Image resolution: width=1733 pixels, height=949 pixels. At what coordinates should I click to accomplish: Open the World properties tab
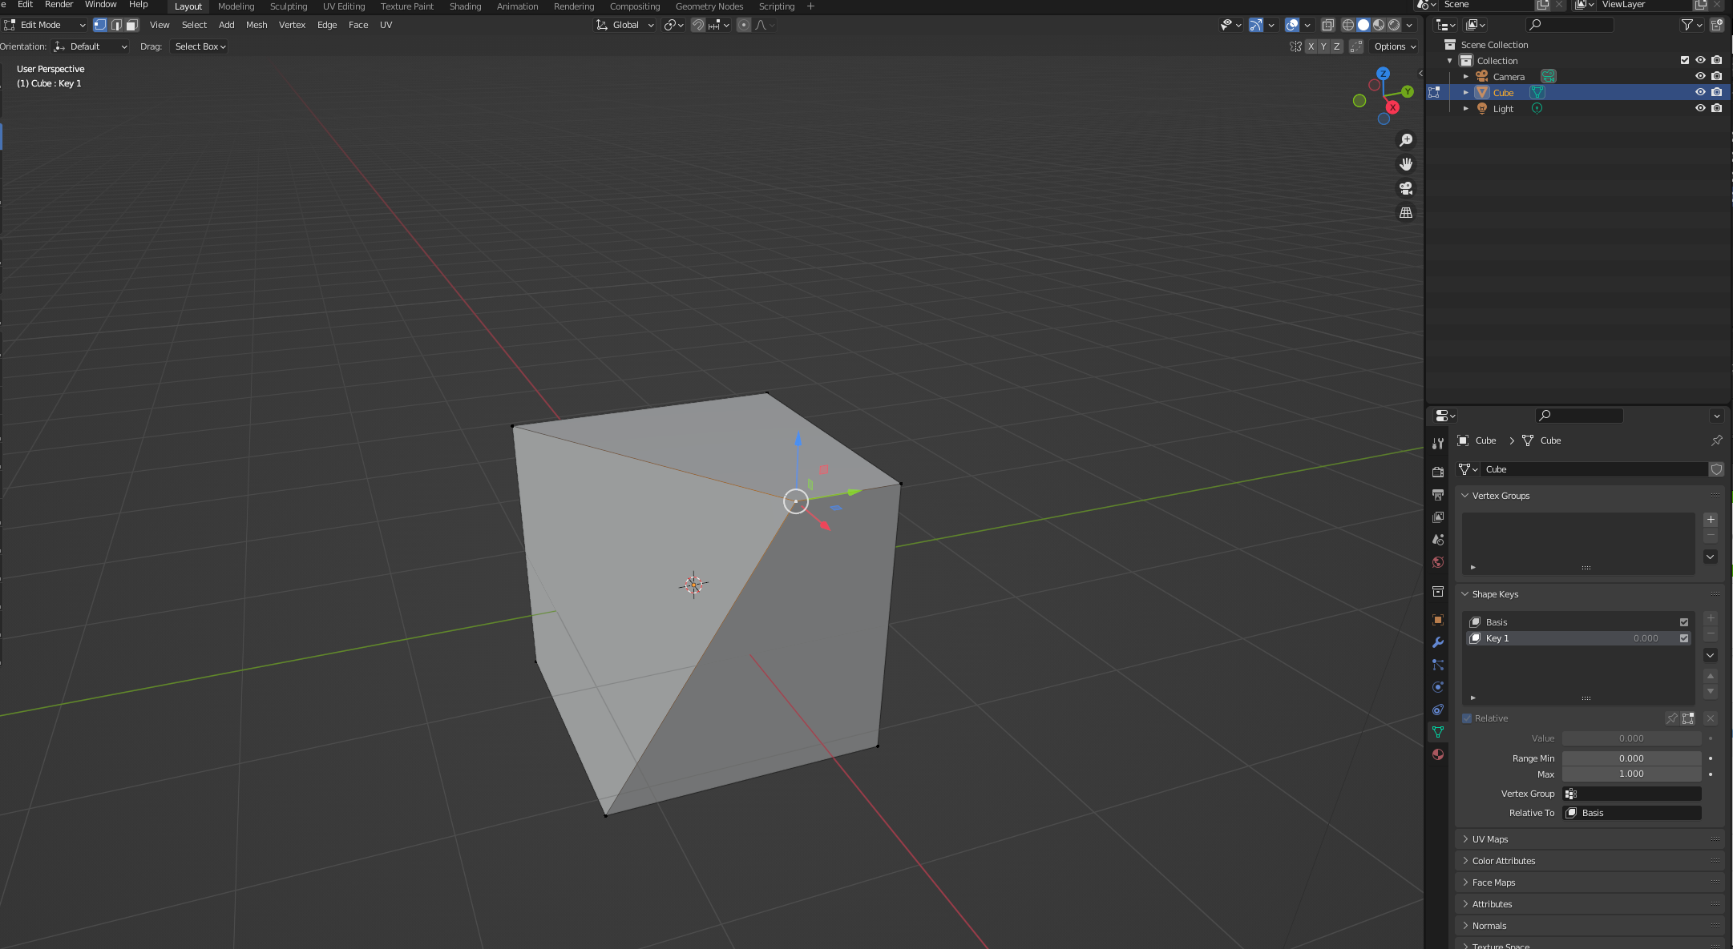[1438, 561]
